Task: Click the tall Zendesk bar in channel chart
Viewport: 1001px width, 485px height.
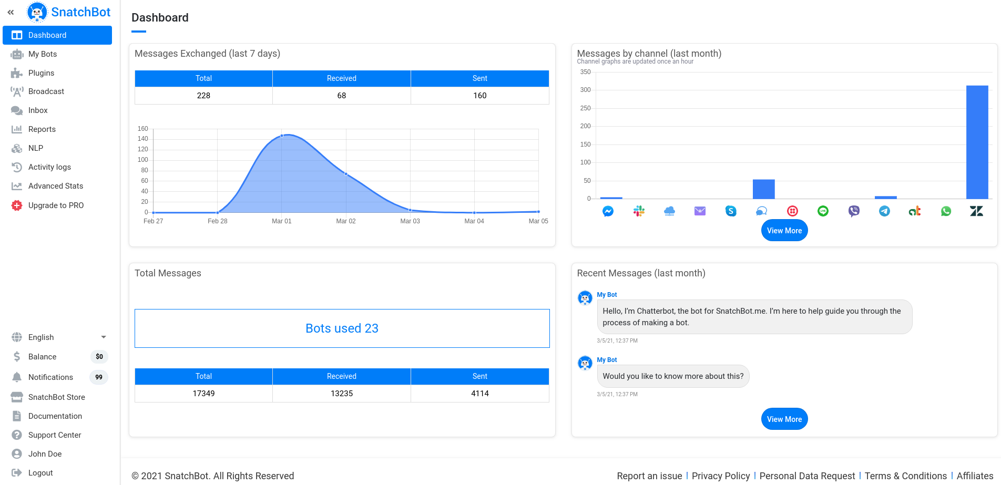Action: (977, 142)
